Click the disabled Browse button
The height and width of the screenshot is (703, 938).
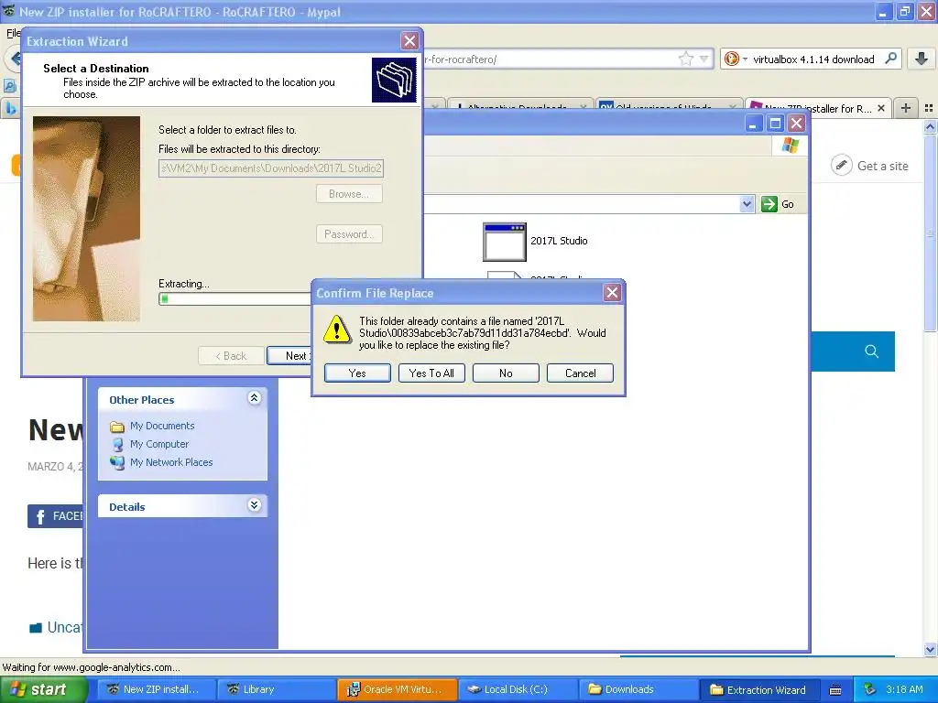pyautogui.click(x=349, y=194)
